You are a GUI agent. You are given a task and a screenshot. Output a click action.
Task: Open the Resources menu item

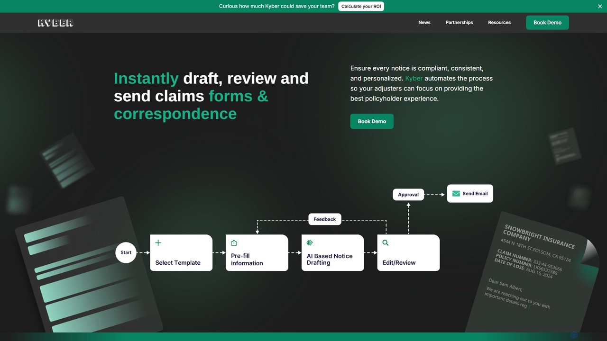499,22
